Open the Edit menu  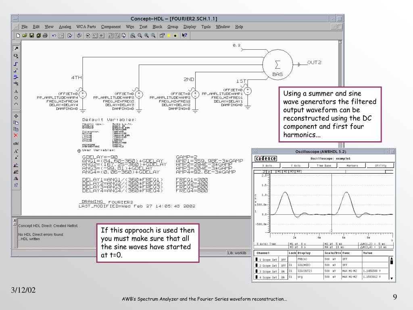(x=36, y=27)
